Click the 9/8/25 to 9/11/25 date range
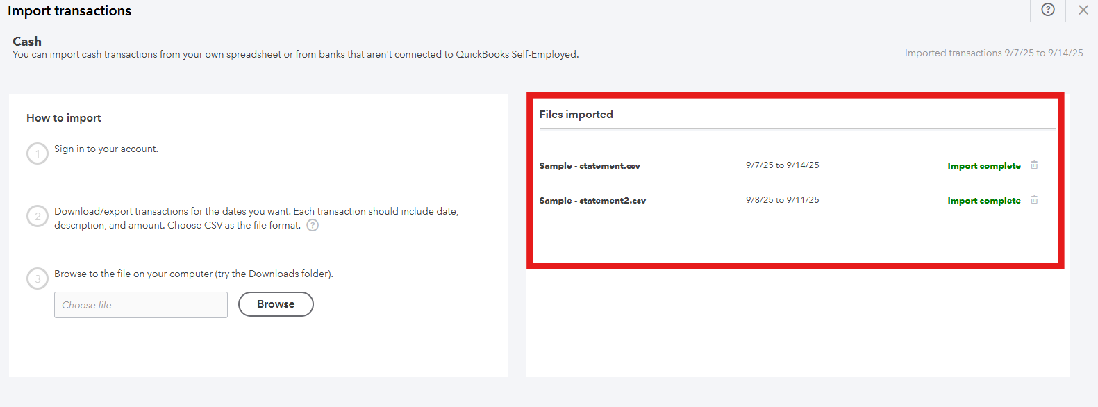The height and width of the screenshot is (407, 1098). pyautogui.click(x=782, y=200)
